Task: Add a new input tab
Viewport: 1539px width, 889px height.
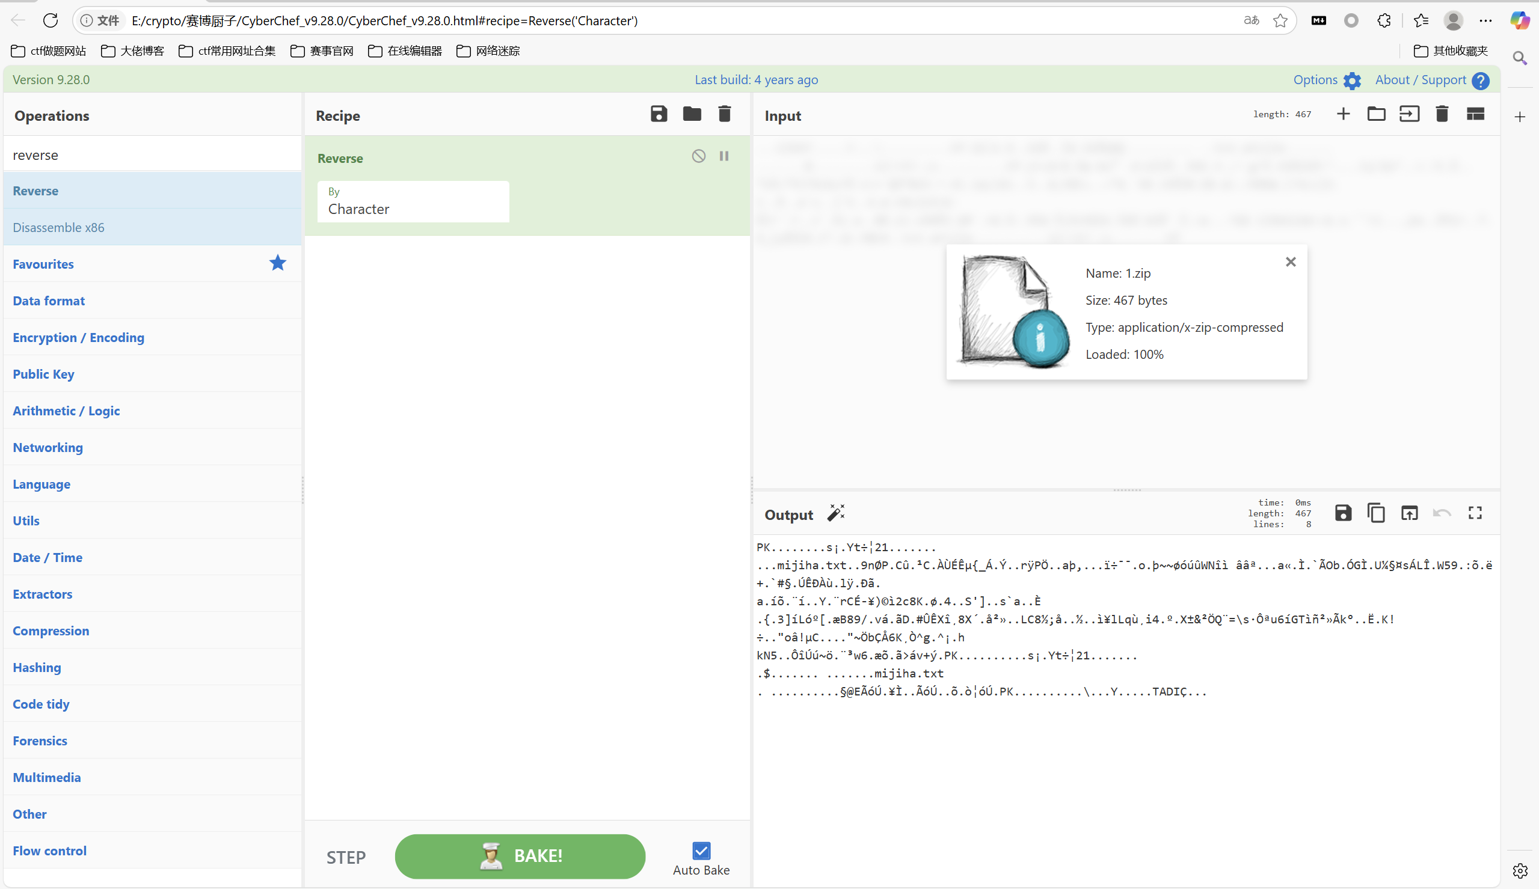Action: (x=1343, y=114)
